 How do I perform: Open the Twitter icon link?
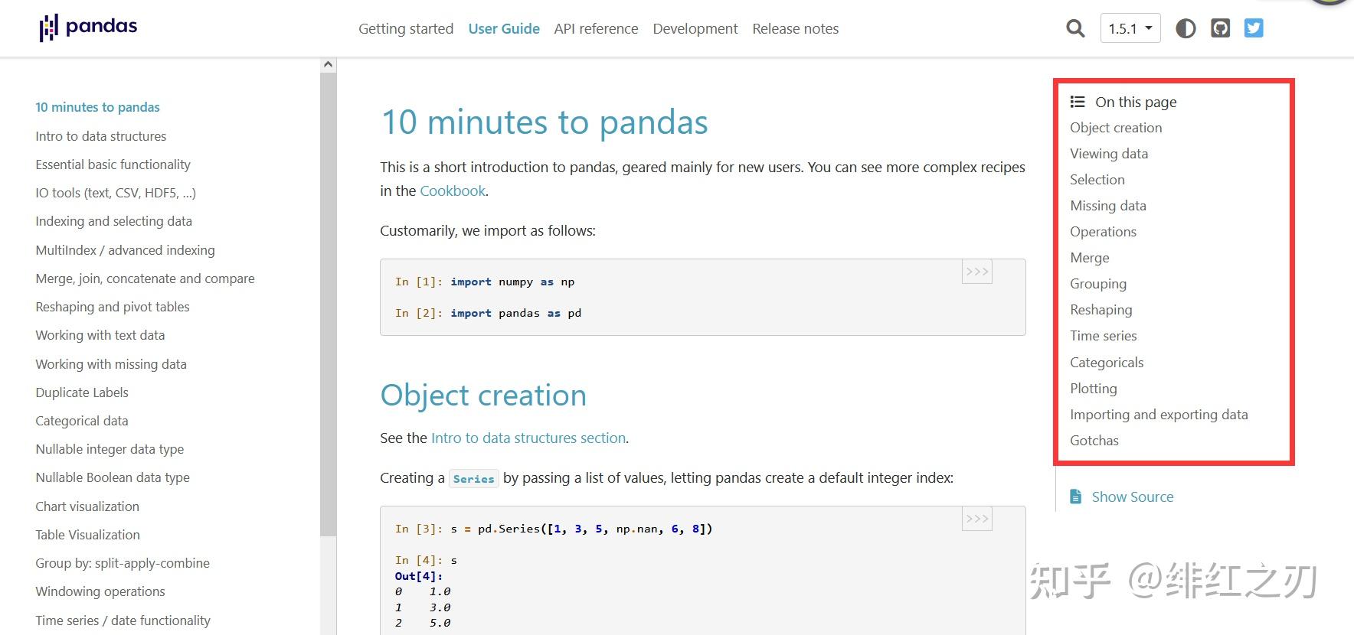tap(1254, 29)
